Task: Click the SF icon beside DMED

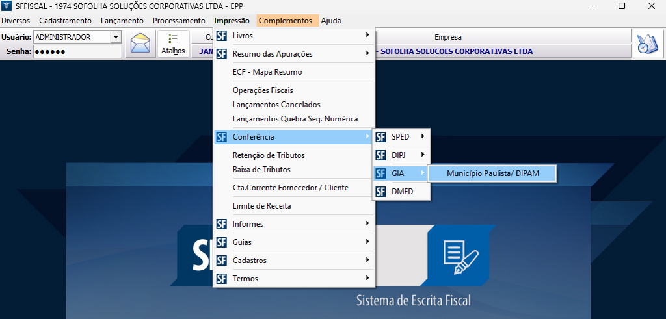Action: click(x=380, y=192)
